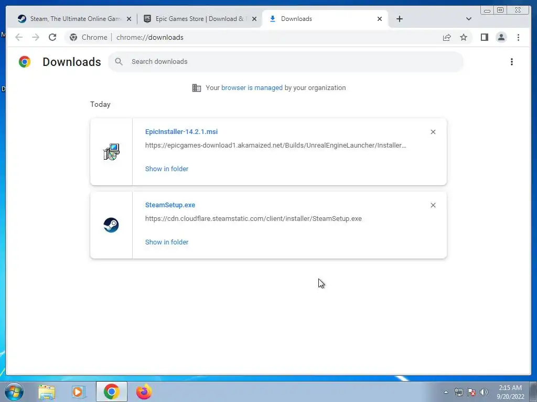Click the EpicInstaller file icon
Image resolution: width=537 pixels, height=402 pixels.
[x=111, y=152]
